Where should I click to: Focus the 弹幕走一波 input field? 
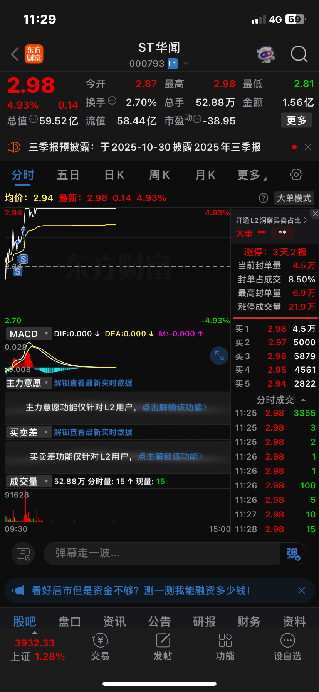(x=162, y=553)
